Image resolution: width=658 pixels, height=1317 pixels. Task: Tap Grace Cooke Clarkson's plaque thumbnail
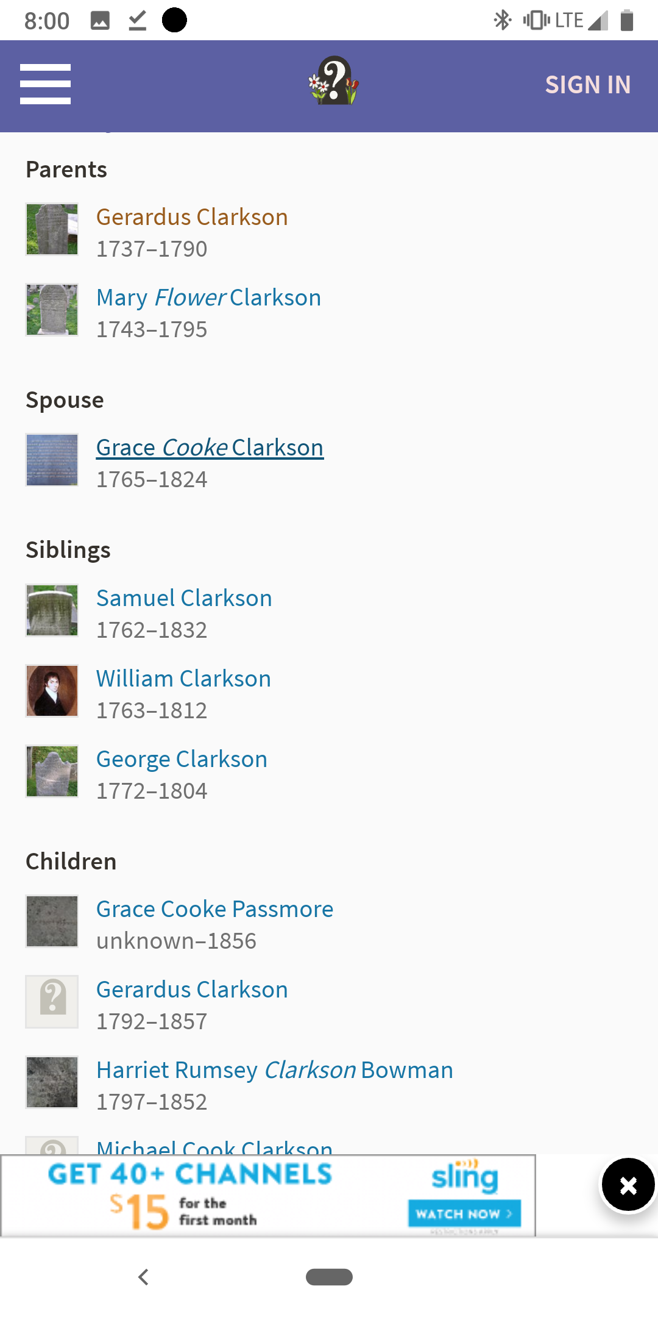(x=52, y=460)
